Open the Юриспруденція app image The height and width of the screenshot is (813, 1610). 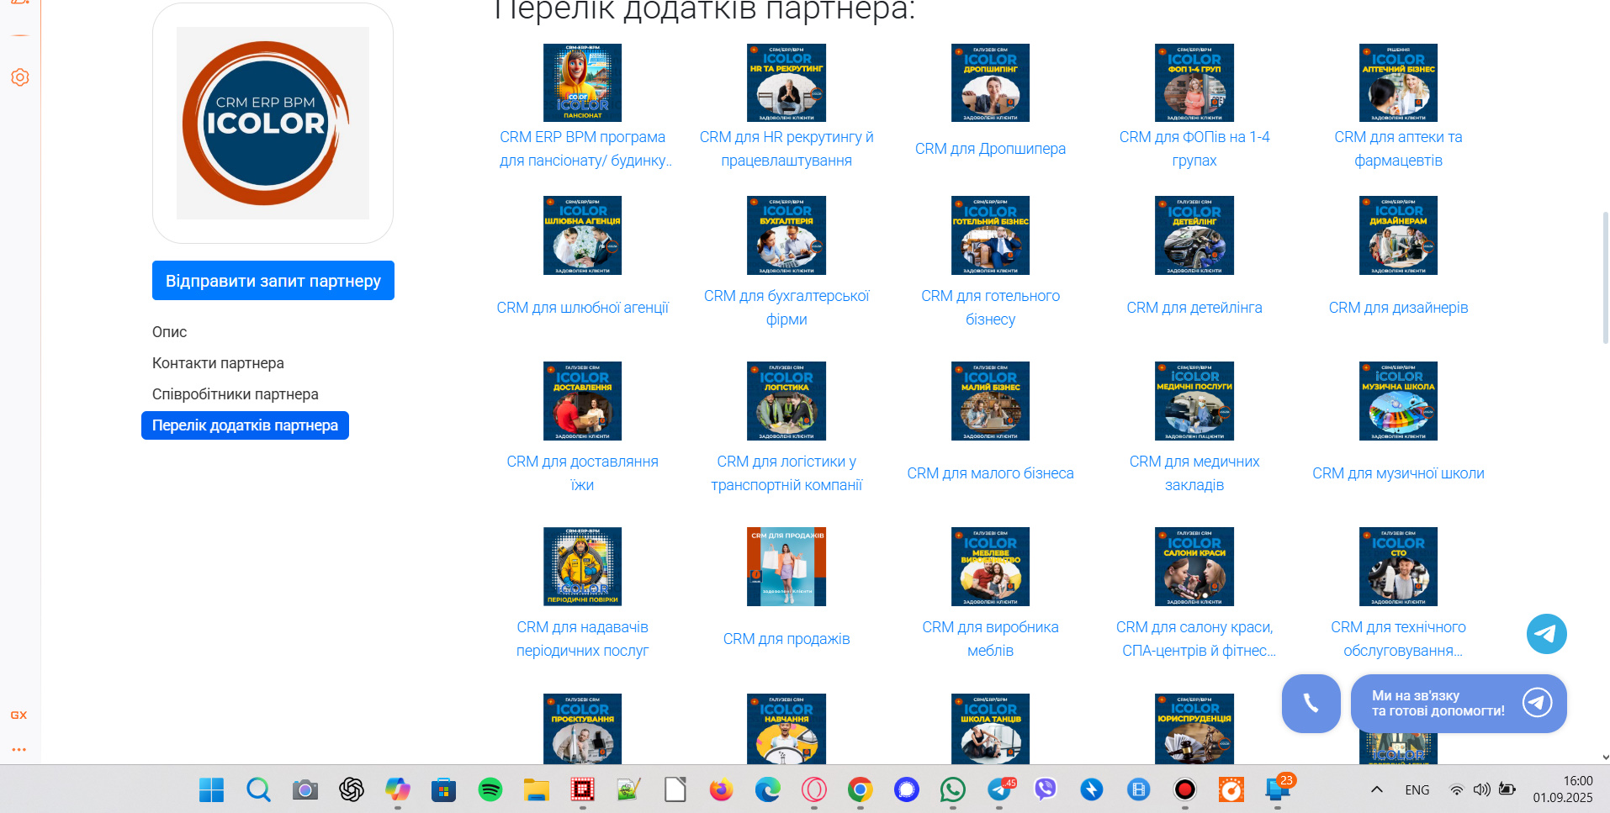coord(1194,728)
